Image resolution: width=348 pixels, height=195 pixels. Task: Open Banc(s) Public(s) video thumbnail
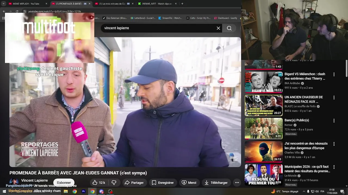(264, 128)
